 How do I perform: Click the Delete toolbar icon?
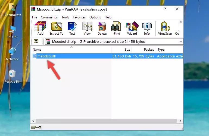102,28
